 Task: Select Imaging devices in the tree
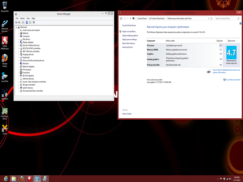28,55
